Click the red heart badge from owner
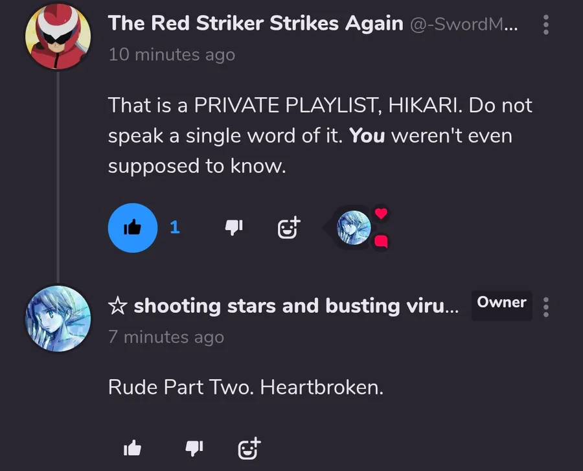Viewport: 583px width, 471px height. tap(381, 213)
